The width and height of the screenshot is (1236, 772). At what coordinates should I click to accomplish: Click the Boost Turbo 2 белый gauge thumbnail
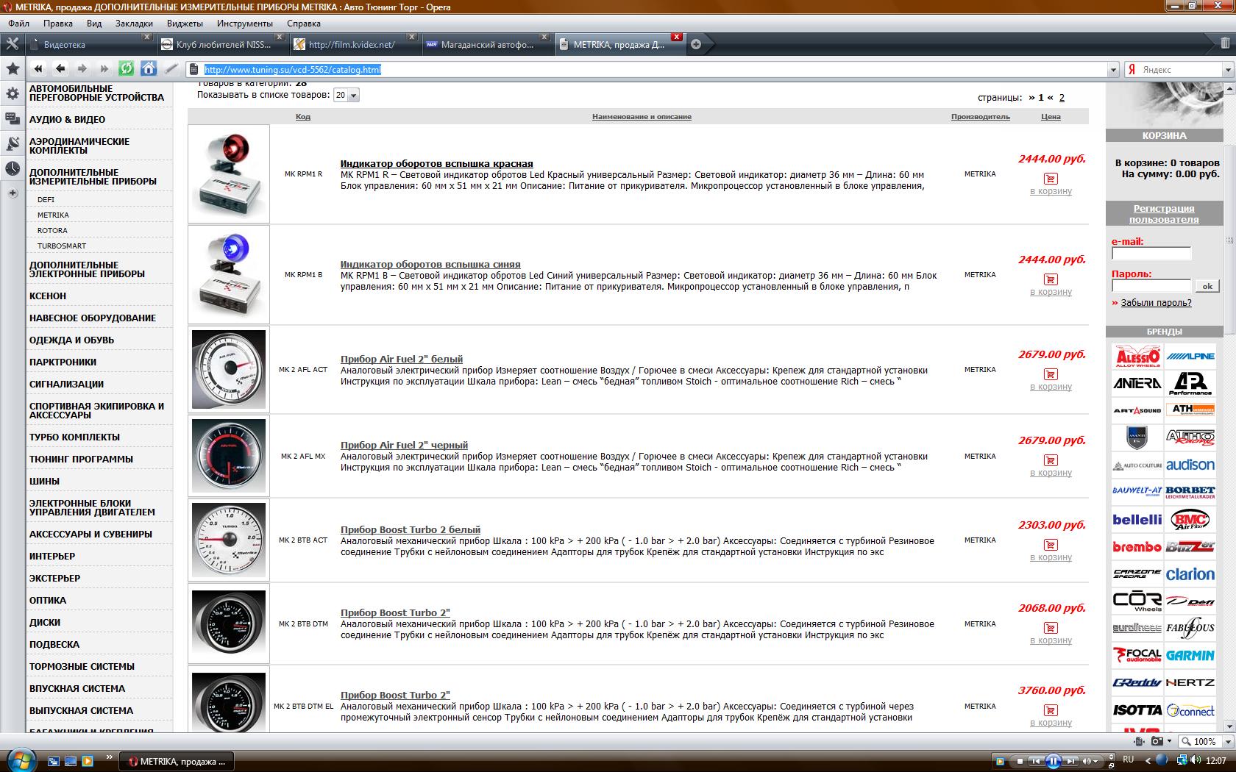(229, 540)
